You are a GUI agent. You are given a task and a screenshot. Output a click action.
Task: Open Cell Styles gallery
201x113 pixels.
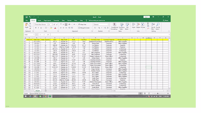127,26
